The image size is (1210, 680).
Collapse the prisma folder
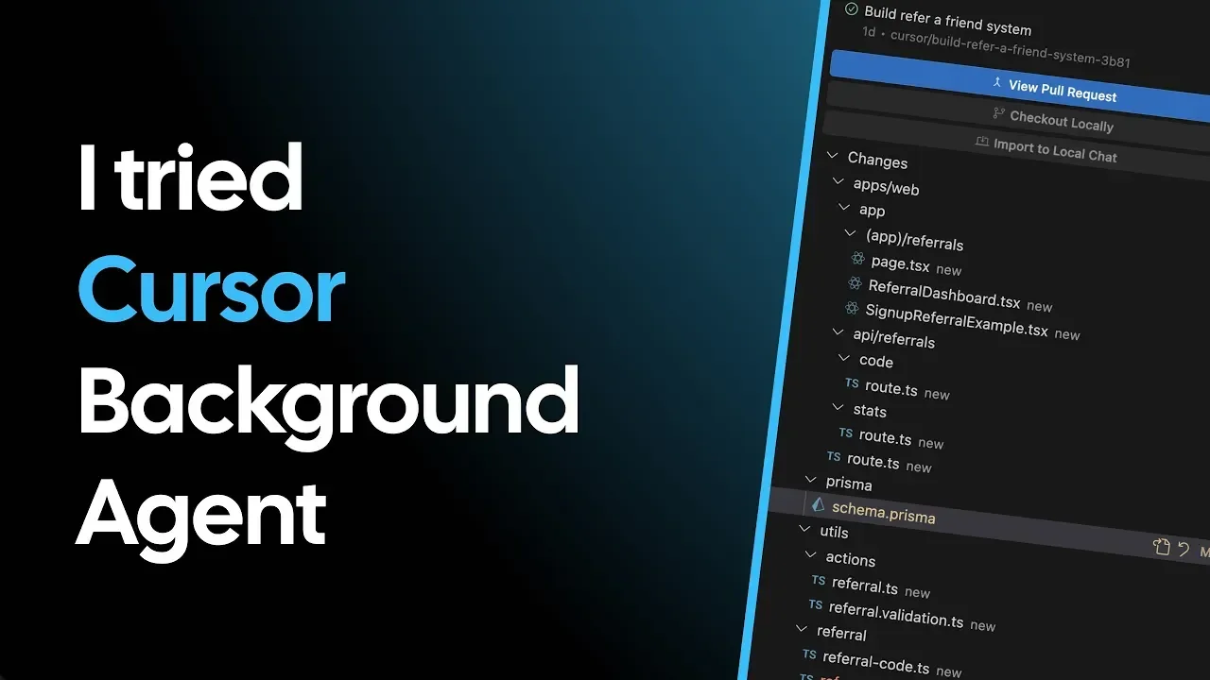[x=810, y=480]
